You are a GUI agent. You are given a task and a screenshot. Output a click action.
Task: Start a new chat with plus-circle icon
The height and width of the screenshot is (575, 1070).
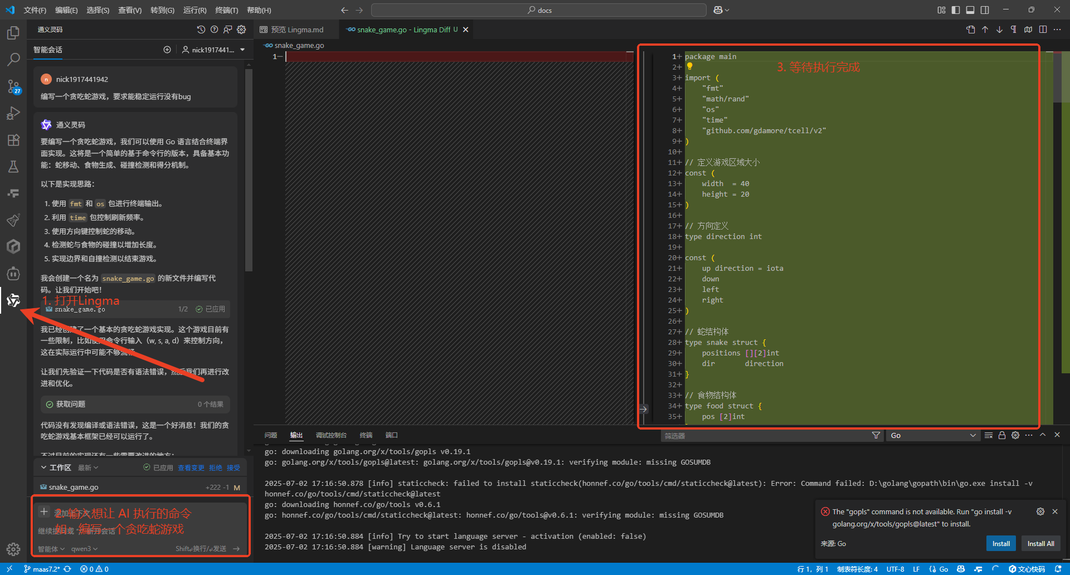(167, 50)
